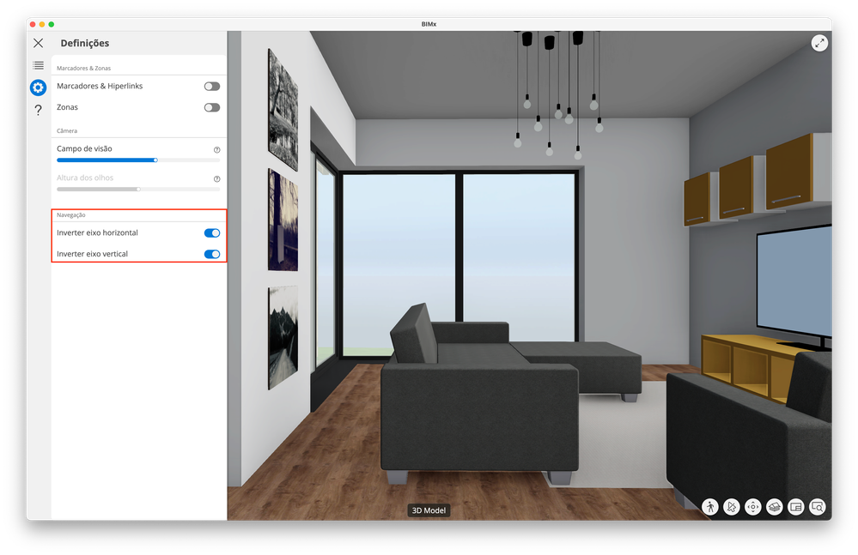
Task: Select the walk mode figure icon
Action: pos(710,507)
